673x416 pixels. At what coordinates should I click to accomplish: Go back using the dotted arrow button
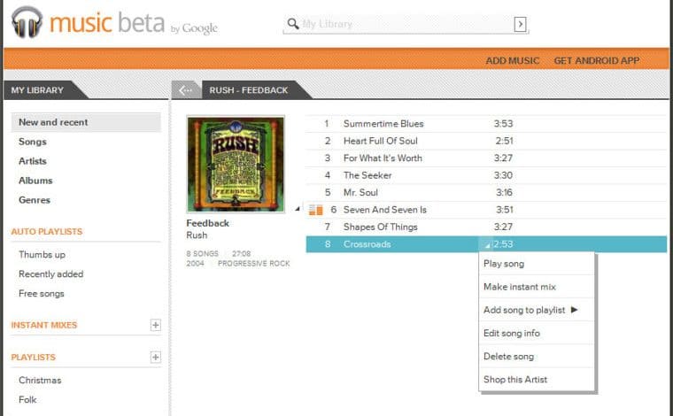pyautogui.click(x=186, y=90)
